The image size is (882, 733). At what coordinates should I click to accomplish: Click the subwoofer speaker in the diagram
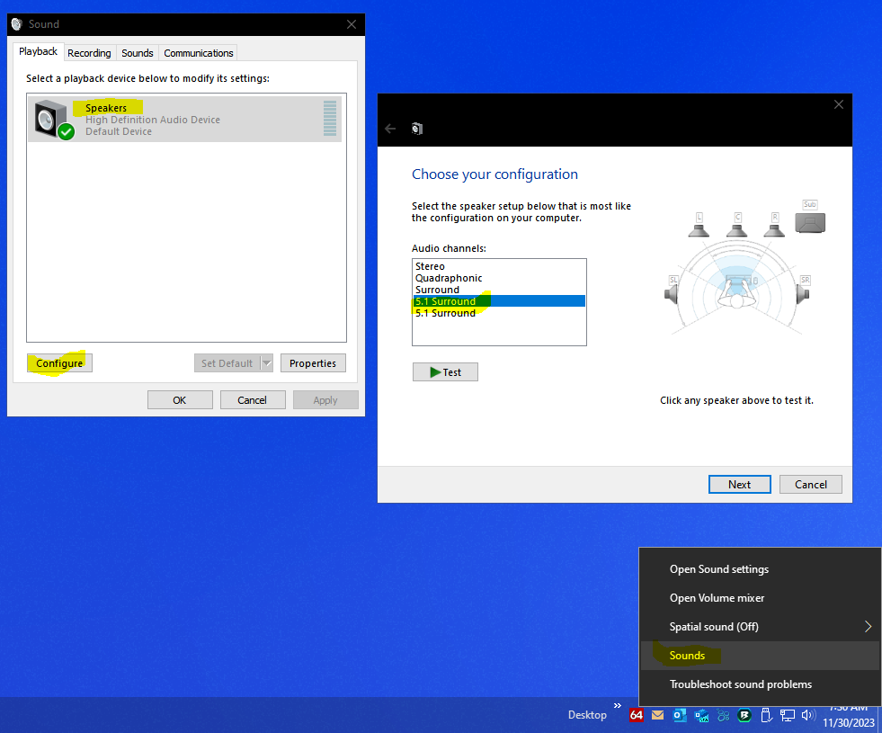[810, 221]
